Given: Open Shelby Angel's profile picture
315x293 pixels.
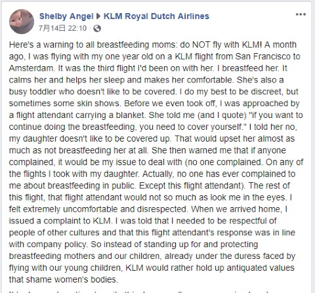Looking at the screenshot, I should [22, 22].
